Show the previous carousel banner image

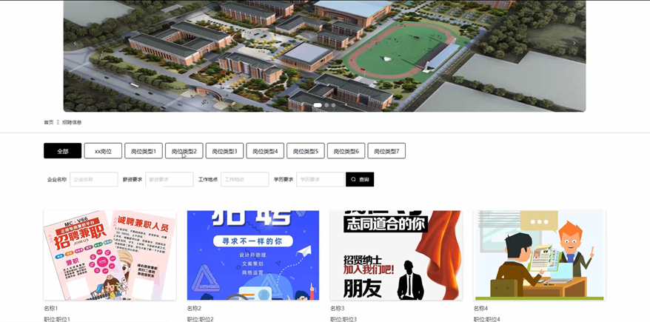pyautogui.click(x=75, y=43)
